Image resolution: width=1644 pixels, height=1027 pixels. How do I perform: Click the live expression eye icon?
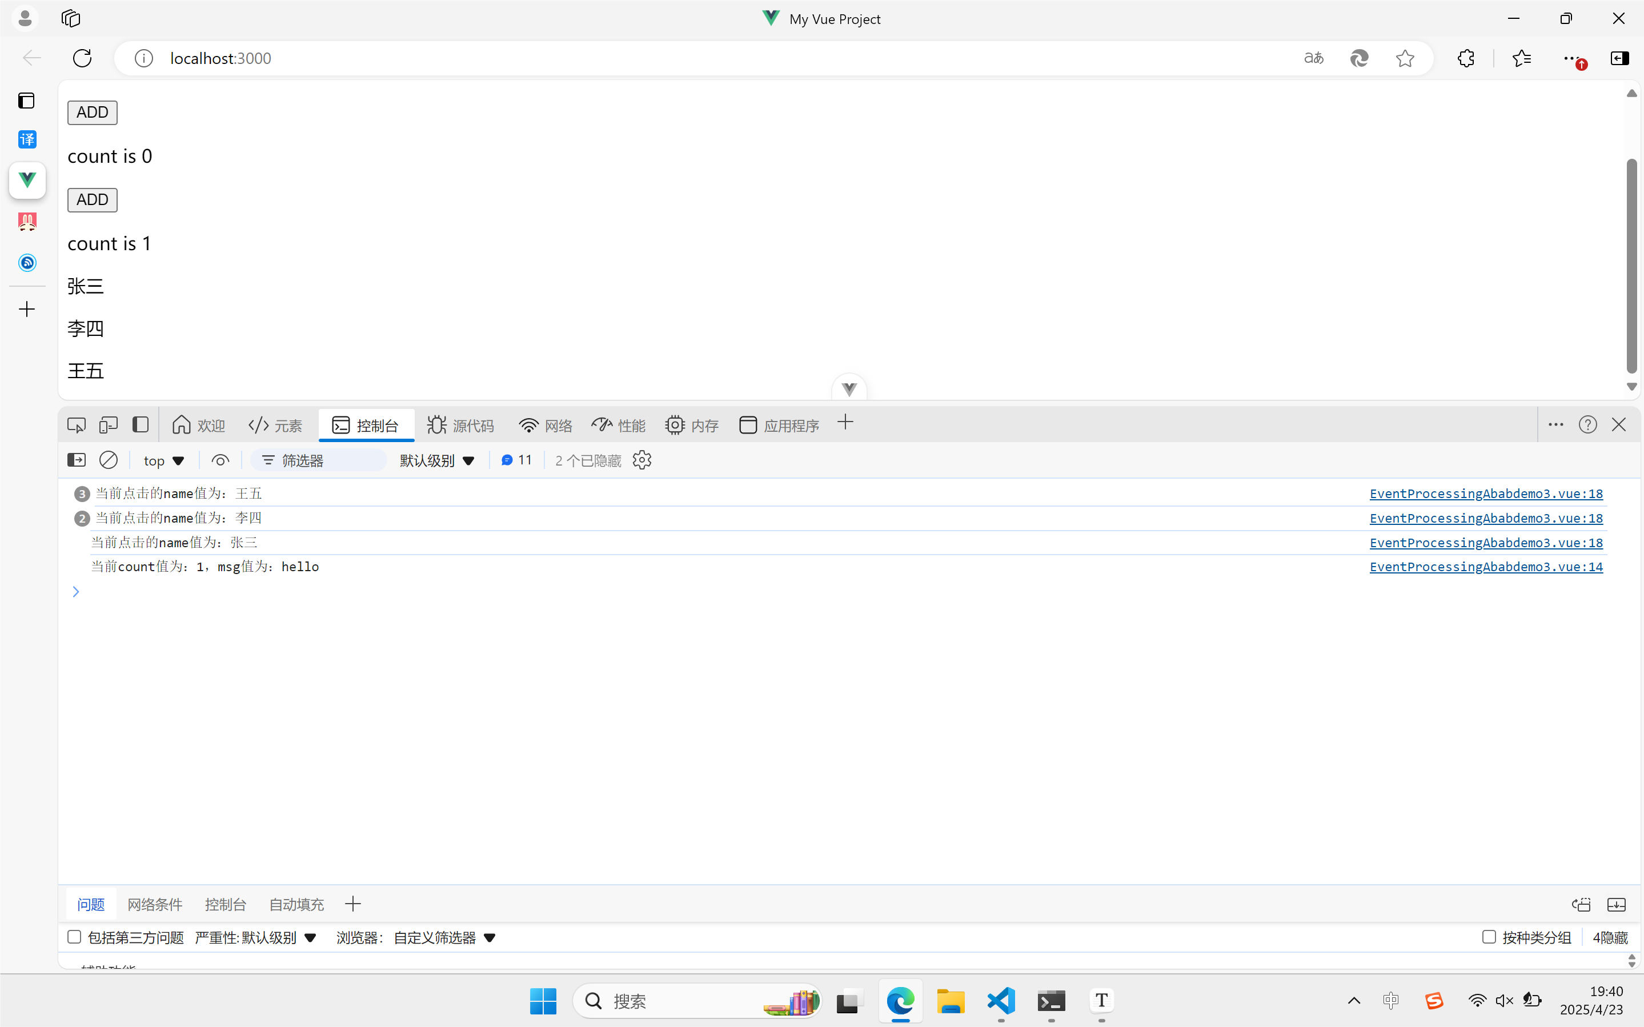coord(220,460)
